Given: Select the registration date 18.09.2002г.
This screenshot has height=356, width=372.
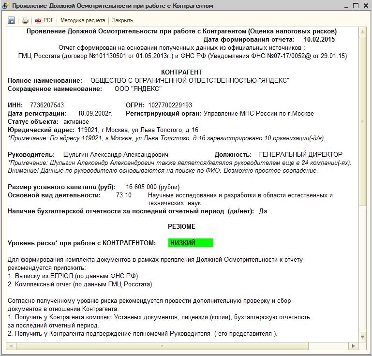Looking at the screenshot, I should [x=95, y=113].
